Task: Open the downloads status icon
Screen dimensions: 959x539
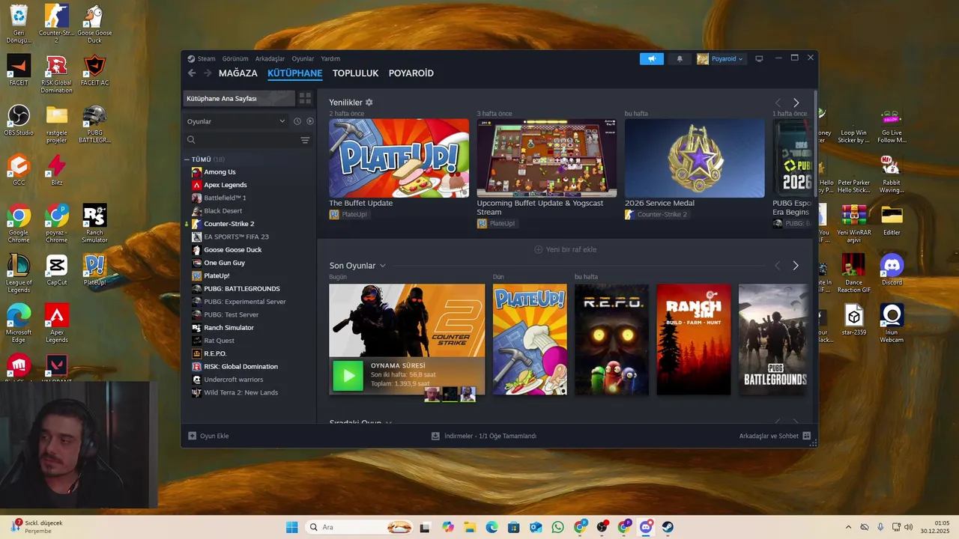Action: 435,436
